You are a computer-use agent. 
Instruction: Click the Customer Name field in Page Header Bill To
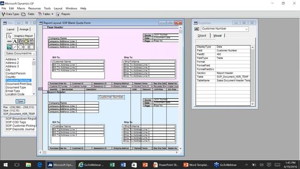78,61
